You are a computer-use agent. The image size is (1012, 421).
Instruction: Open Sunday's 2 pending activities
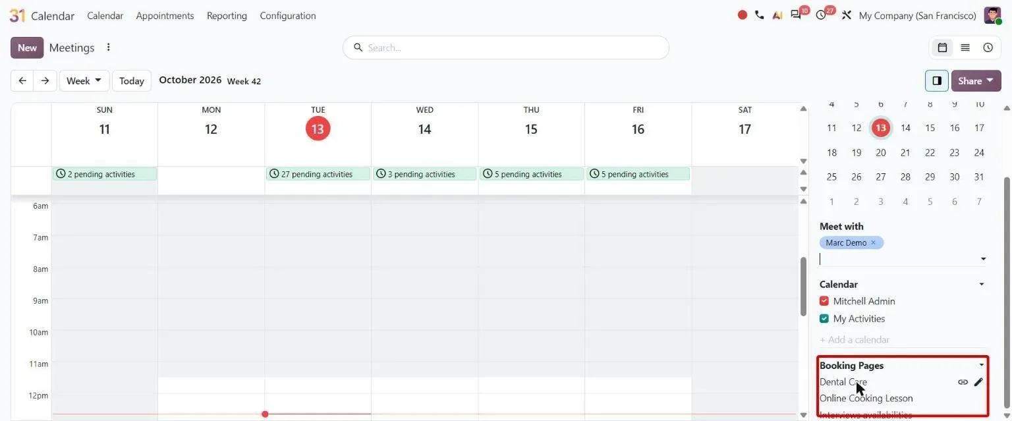tap(105, 174)
